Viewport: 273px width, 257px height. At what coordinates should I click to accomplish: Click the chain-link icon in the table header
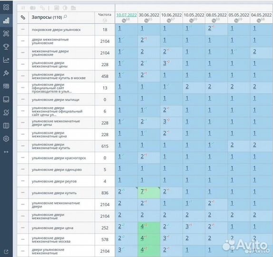(23, 17)
